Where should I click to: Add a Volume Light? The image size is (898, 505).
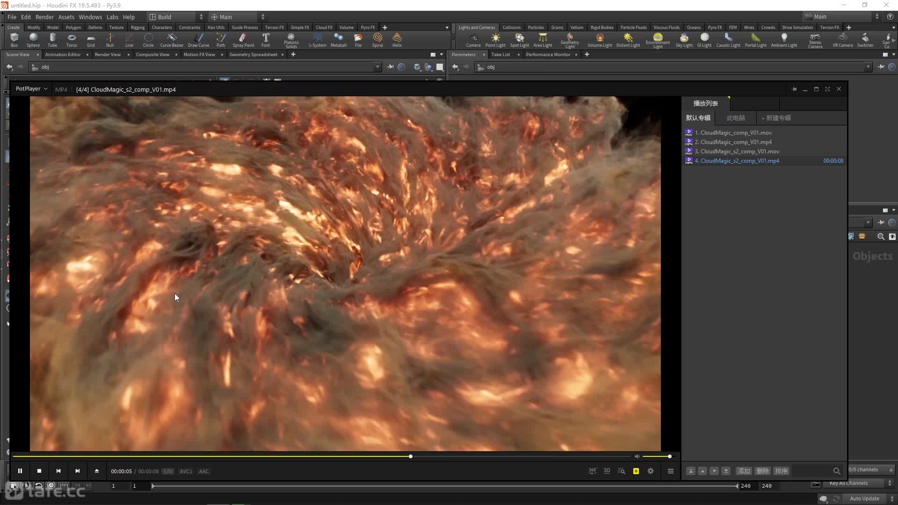[x=600, y=40]
